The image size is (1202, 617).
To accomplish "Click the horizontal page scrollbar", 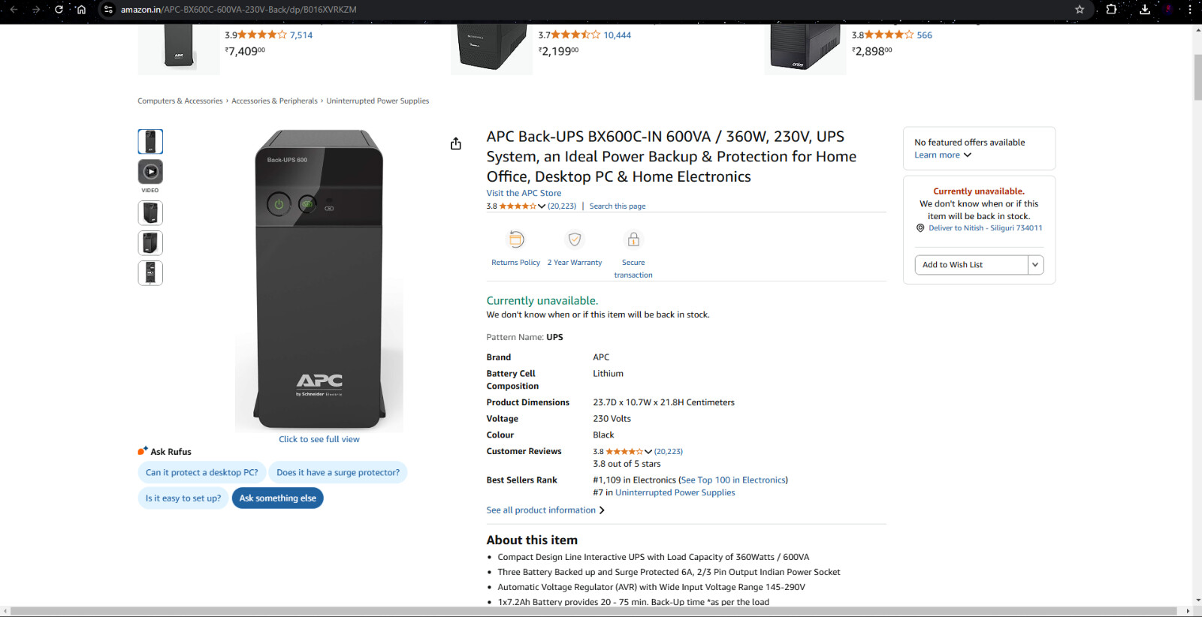I will coord(593,611).
